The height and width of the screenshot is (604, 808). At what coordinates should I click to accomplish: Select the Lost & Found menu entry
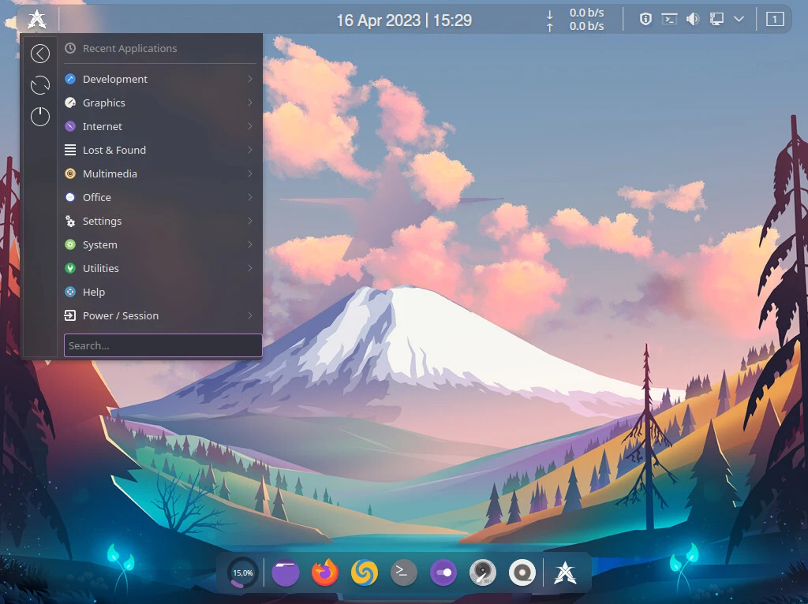coord(114,150)
